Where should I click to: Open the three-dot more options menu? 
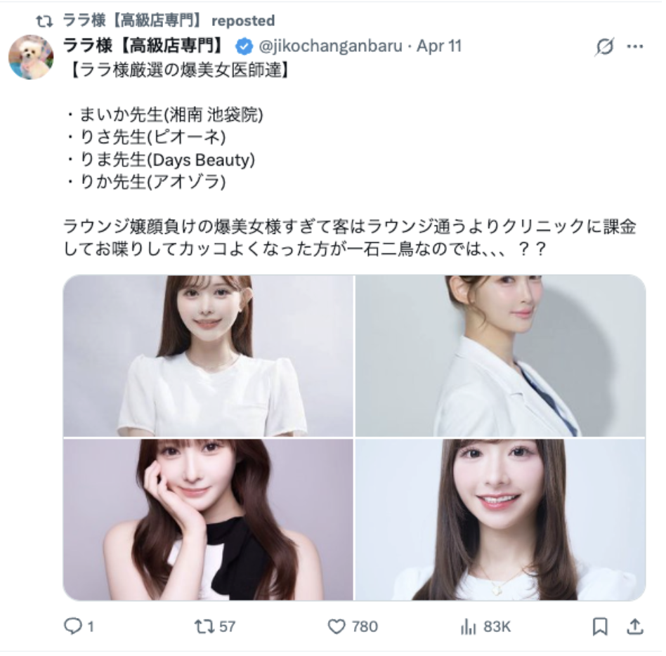[x=635, y=46]
